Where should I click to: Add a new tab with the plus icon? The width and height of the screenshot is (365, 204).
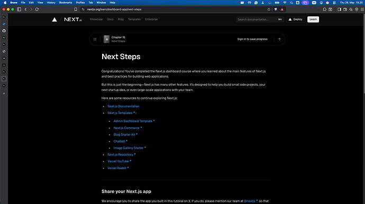click(x=4, y=93)
